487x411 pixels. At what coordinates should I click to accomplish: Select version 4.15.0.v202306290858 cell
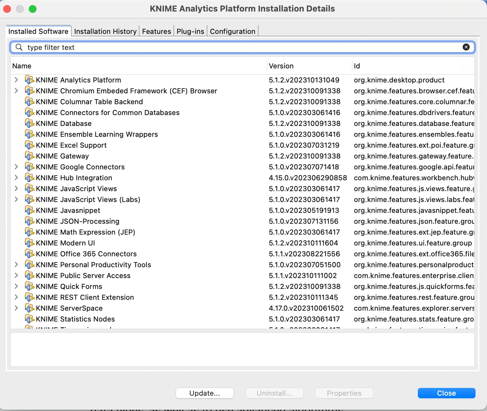pos(308,178)
